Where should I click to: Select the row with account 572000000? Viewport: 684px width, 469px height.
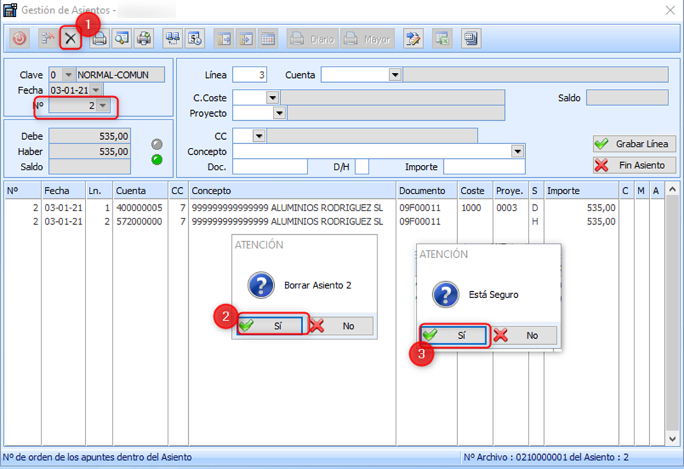pyautogui.click(x=138, y=221)
